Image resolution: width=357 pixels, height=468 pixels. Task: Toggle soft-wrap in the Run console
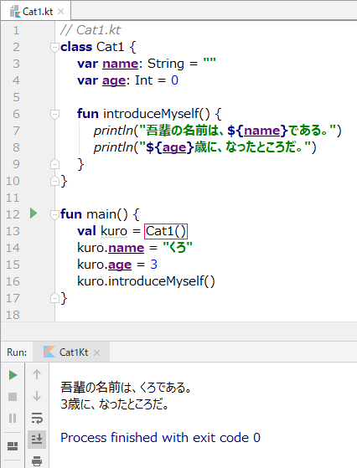point(37,418)
